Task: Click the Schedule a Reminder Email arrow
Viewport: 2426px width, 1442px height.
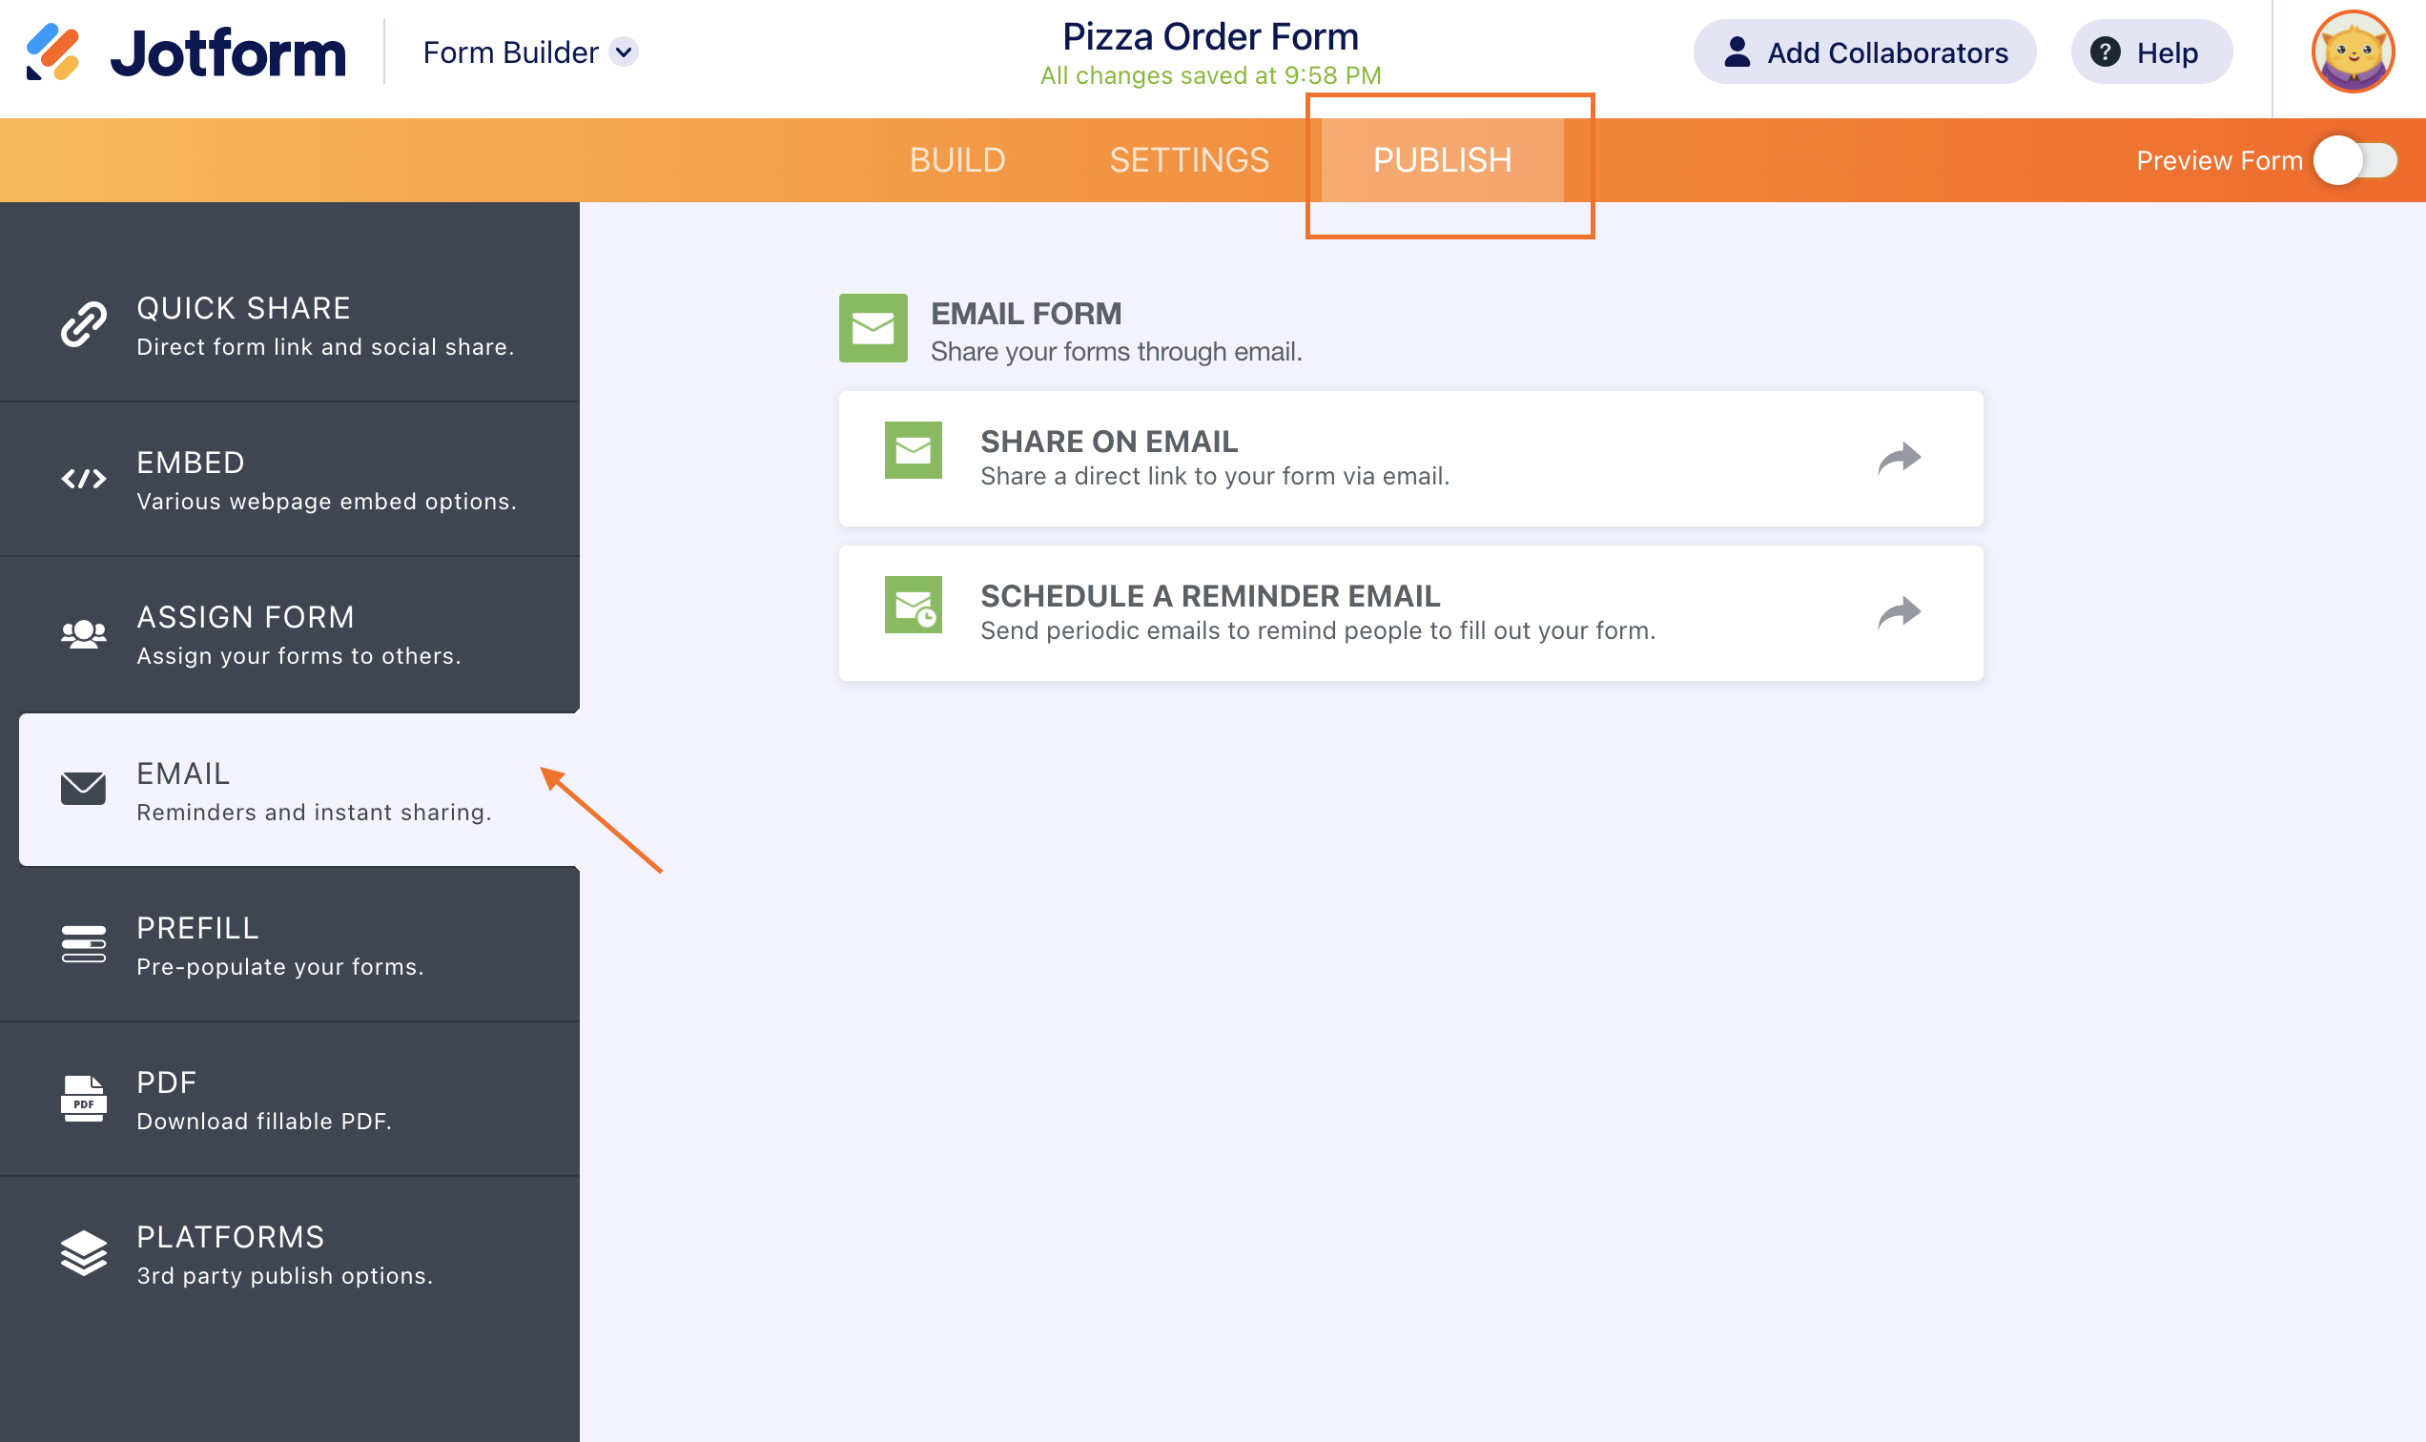Action: (x=1899, y=612)
